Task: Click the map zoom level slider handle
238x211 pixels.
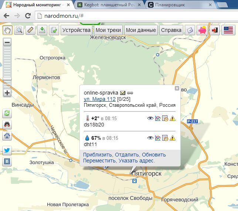Action: pos(7,79)
